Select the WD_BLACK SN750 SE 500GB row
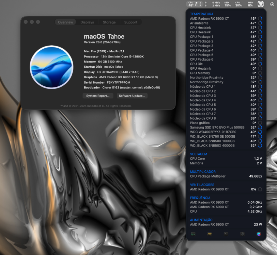 [x=226, y=136]
